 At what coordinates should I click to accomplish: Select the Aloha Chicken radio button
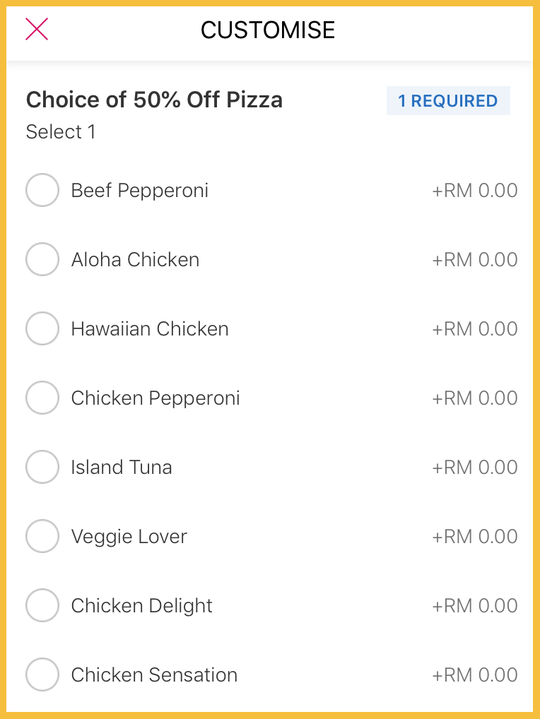click(x=42, y=260)
